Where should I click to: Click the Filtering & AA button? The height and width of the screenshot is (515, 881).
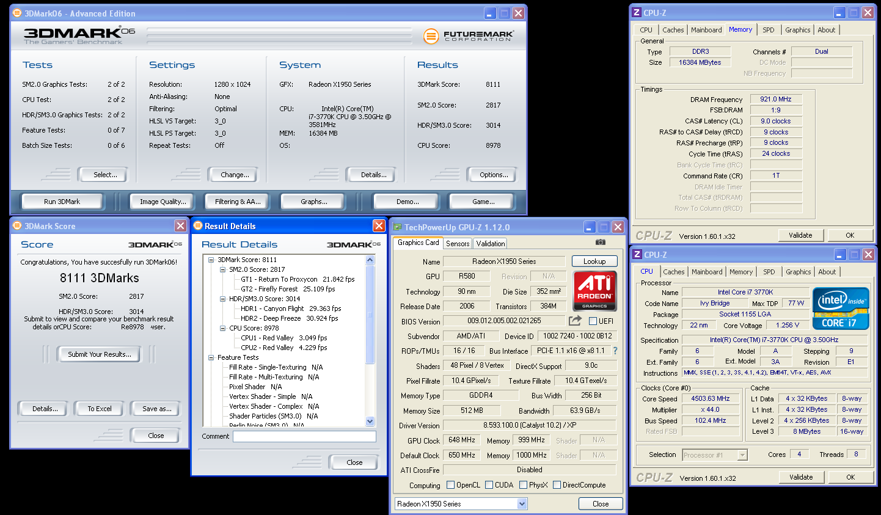pyautogui.click(x=238, y=202)
